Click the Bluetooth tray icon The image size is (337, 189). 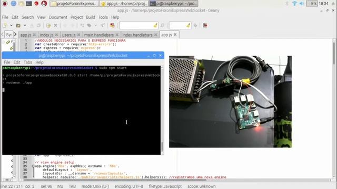tap(287, 4)
